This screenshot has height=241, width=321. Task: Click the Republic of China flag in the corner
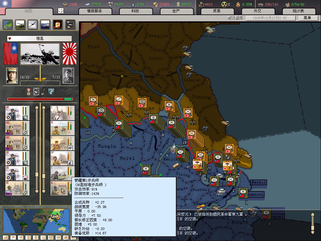click(6, 4)
